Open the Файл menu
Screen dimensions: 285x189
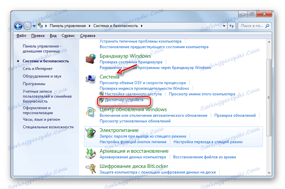pyautogui.click(x=21, y=36)
